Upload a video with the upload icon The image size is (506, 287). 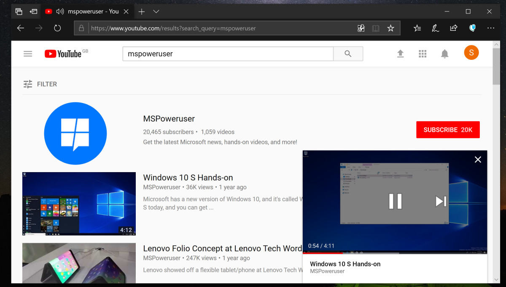click(x=400, y=53)
